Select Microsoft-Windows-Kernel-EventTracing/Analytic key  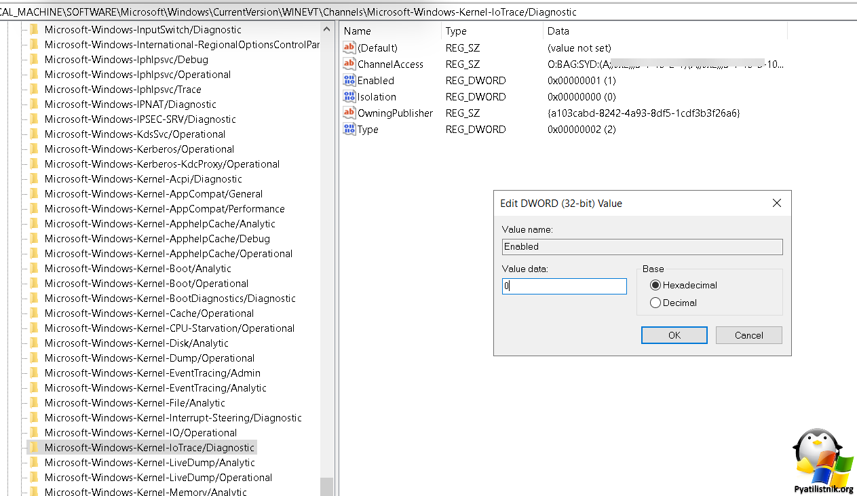[x=155, y=388]
